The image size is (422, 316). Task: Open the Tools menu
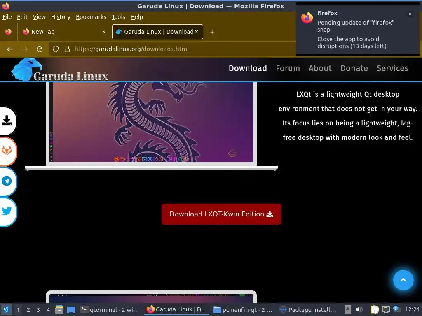(x=118, y=17)
